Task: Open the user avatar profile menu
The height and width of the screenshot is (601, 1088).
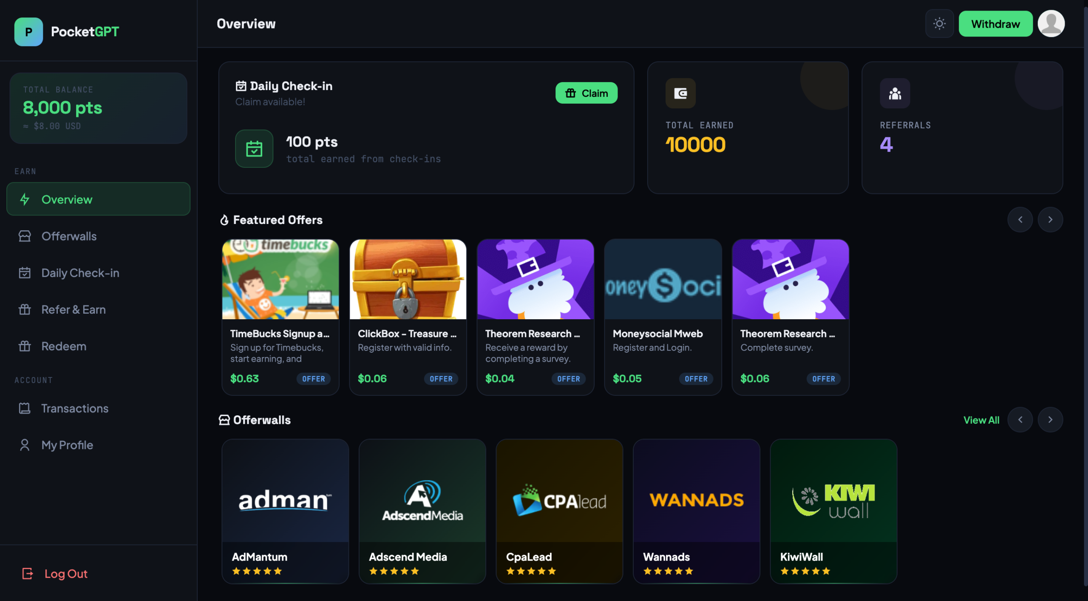Action: (1051, 24)
